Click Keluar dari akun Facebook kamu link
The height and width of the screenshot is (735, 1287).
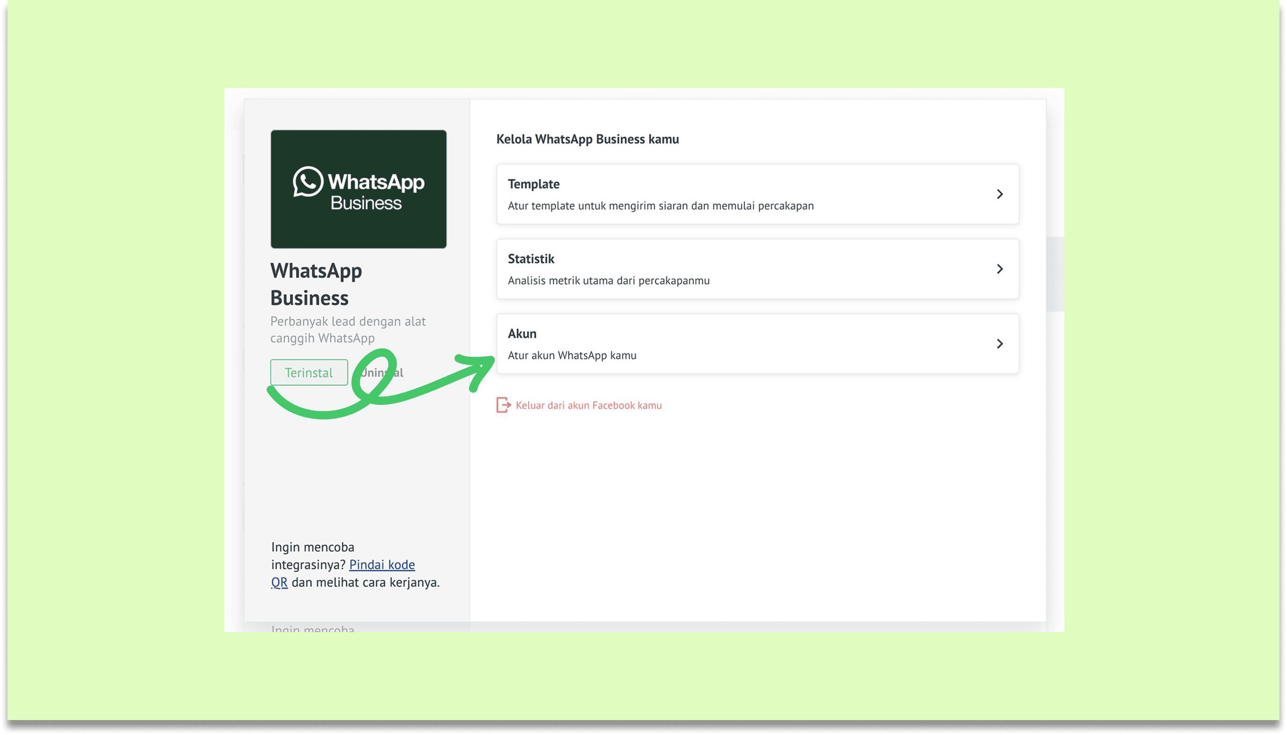(588, 405)
